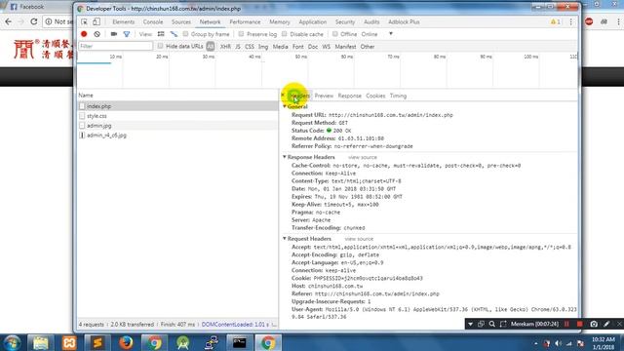Click the recorder pencil annotate icon
The image size is (624, 351).
click(606, 324)
